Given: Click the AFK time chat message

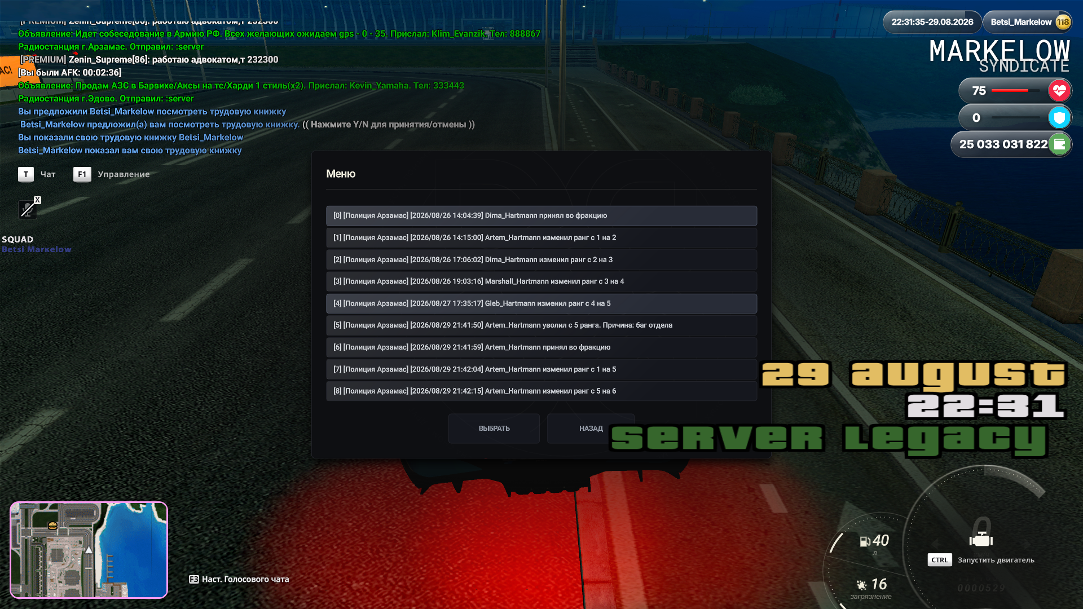Looking at the screenshot, I should (x=69, y=72).
